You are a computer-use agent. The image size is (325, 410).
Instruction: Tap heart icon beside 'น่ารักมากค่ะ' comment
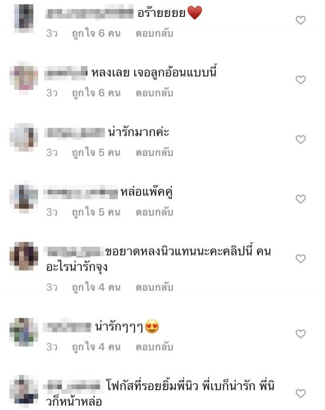point(301,139)
